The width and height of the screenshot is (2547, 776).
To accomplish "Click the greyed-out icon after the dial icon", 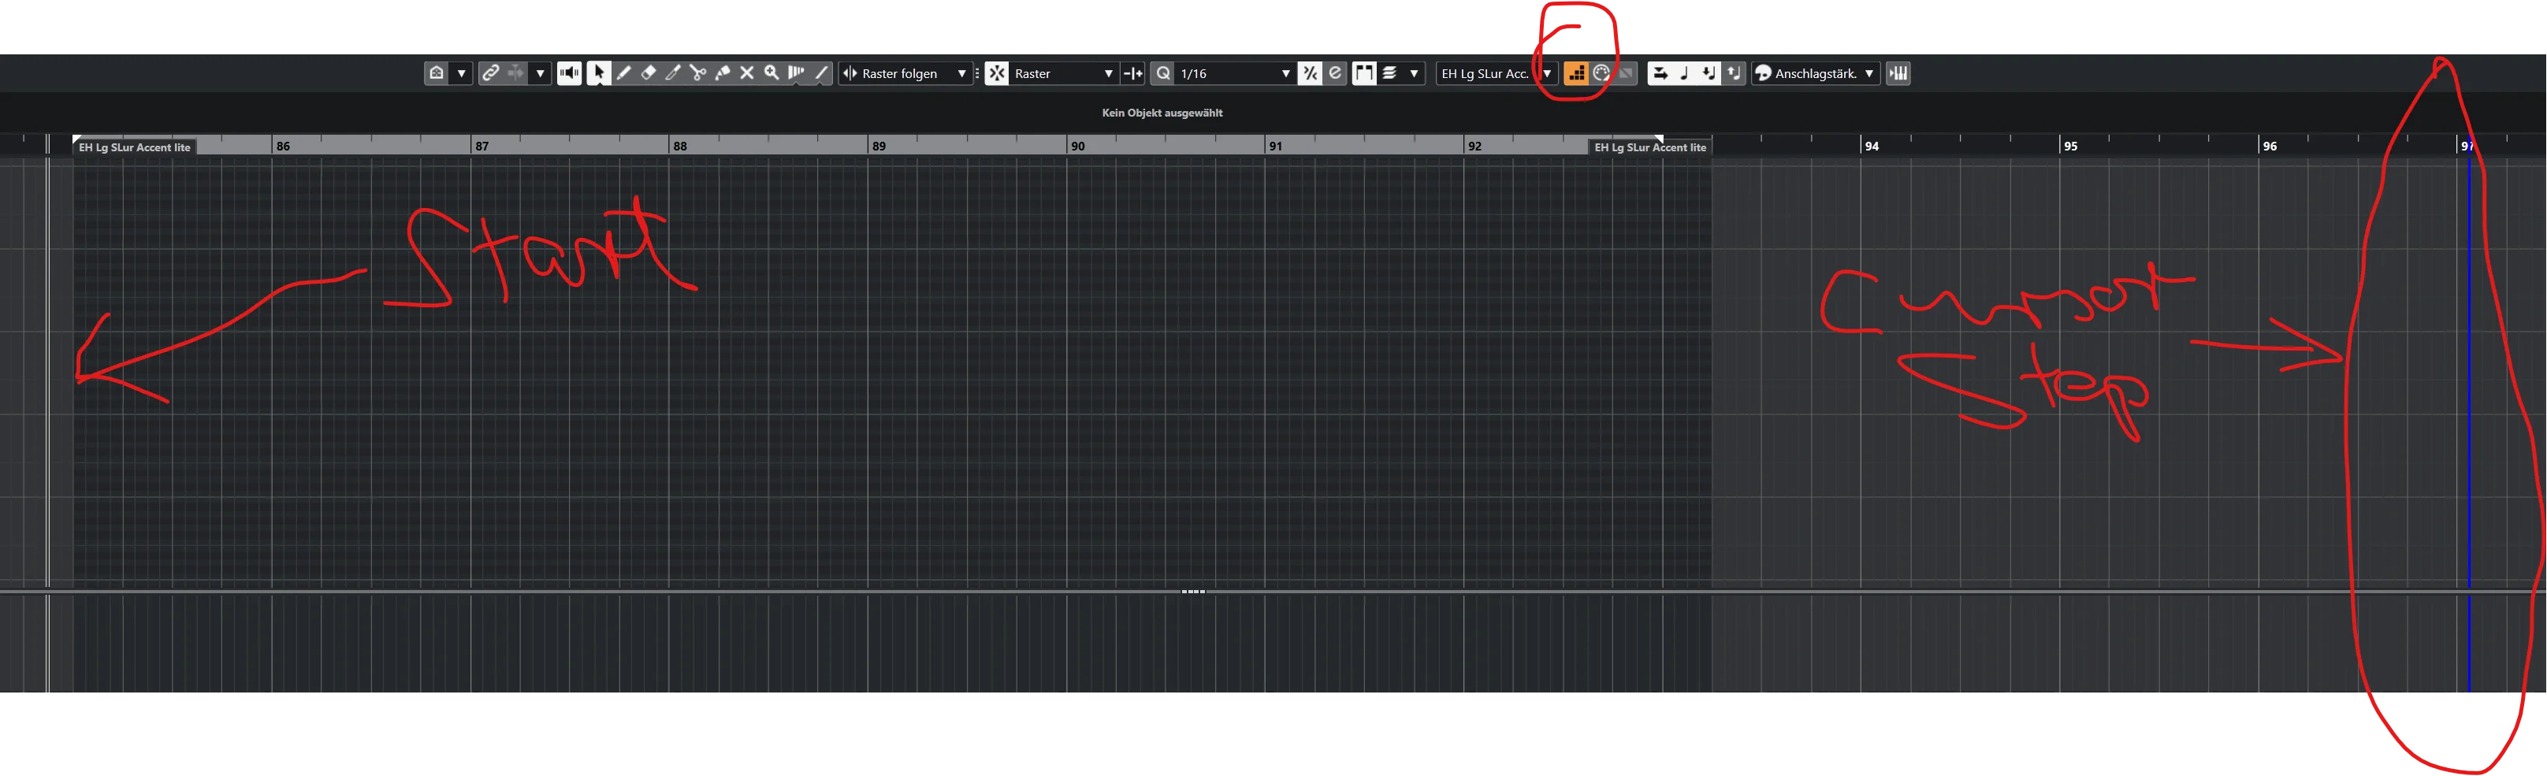I will click(1626, 73).
